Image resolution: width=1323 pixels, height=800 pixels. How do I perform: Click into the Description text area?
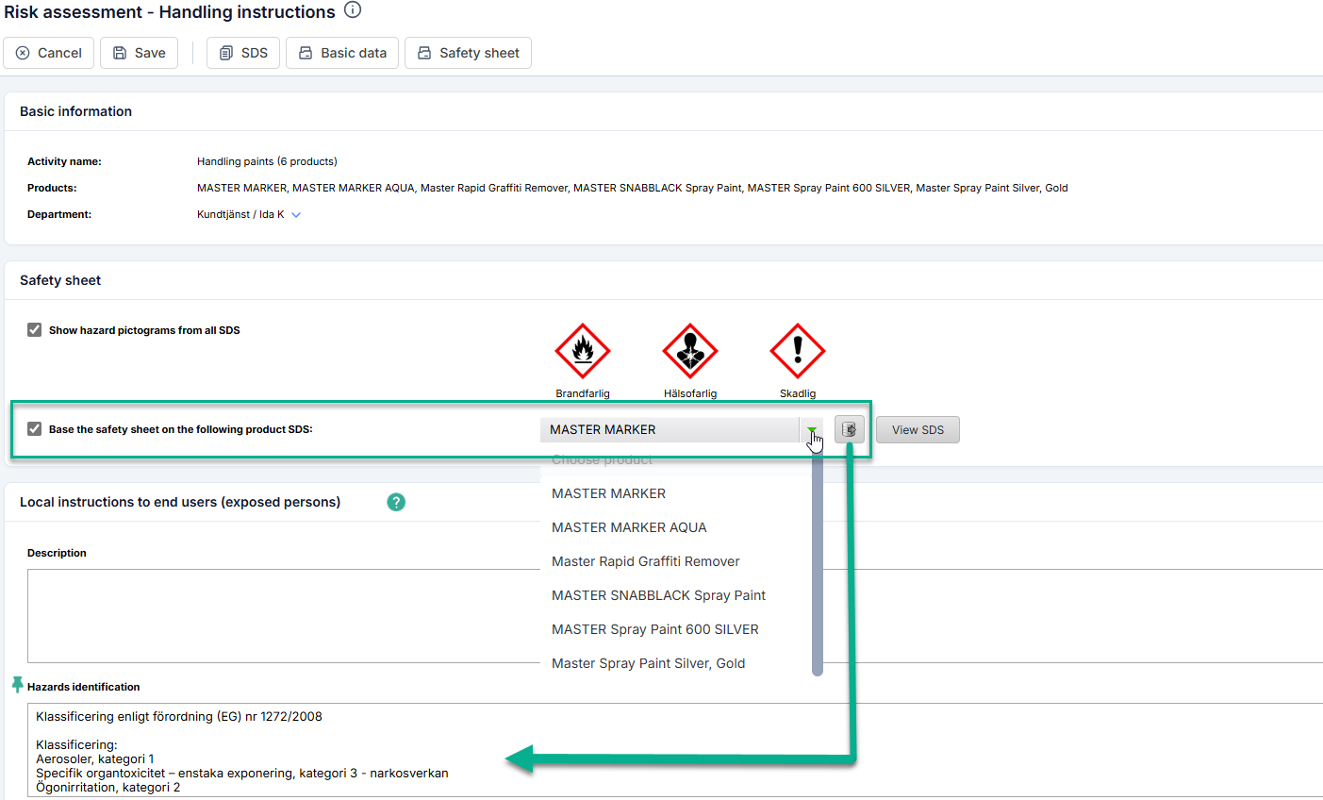click(x=675, y=616)
